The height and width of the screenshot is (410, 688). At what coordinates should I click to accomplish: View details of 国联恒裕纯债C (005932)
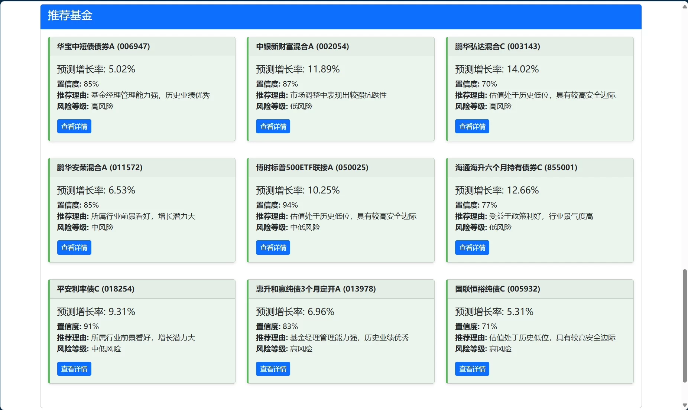point(472,369)
